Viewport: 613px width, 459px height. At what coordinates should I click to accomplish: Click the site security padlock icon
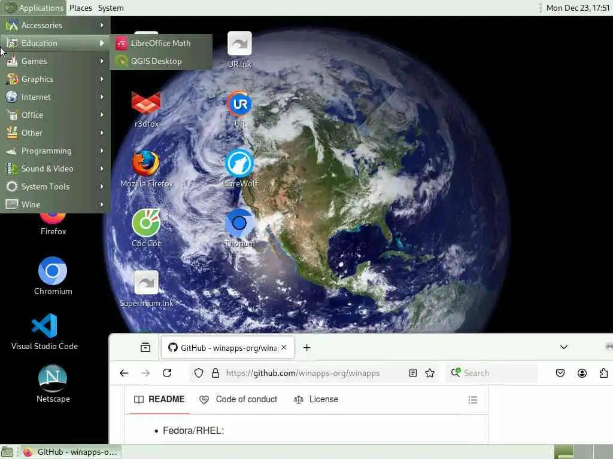(216, 373)
